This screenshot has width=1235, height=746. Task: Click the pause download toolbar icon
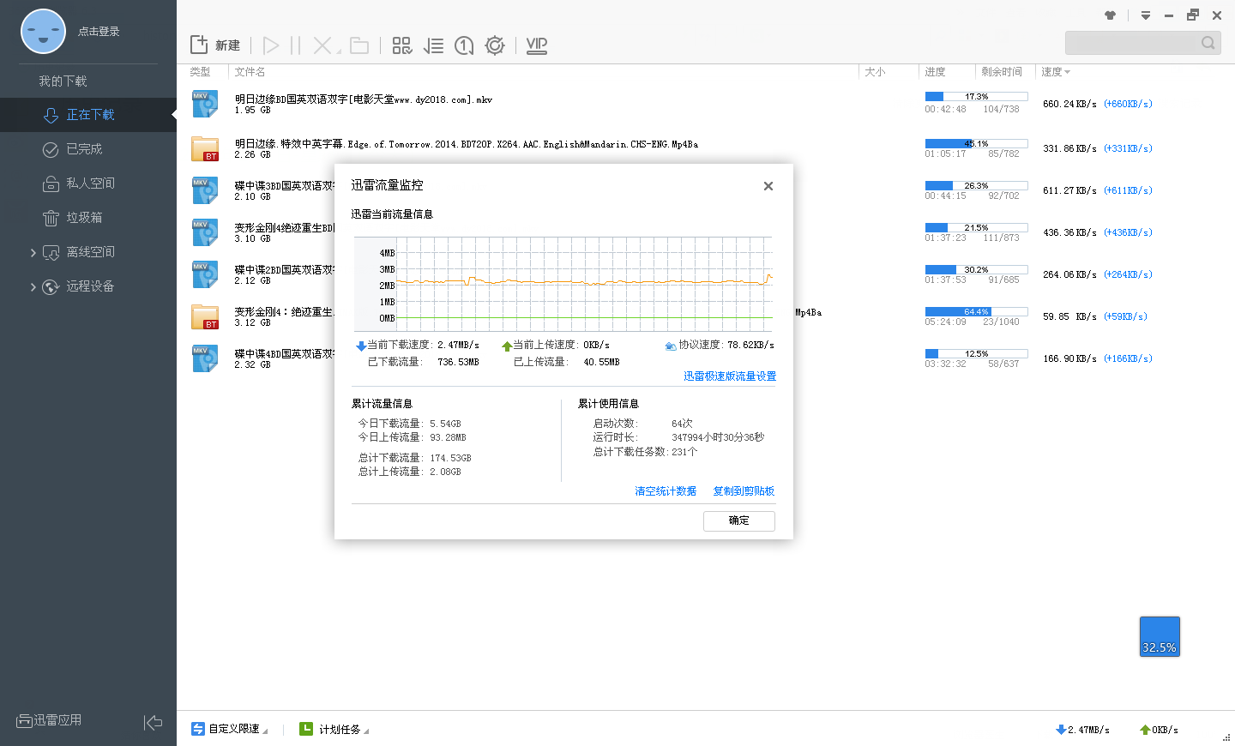[295, 45]
